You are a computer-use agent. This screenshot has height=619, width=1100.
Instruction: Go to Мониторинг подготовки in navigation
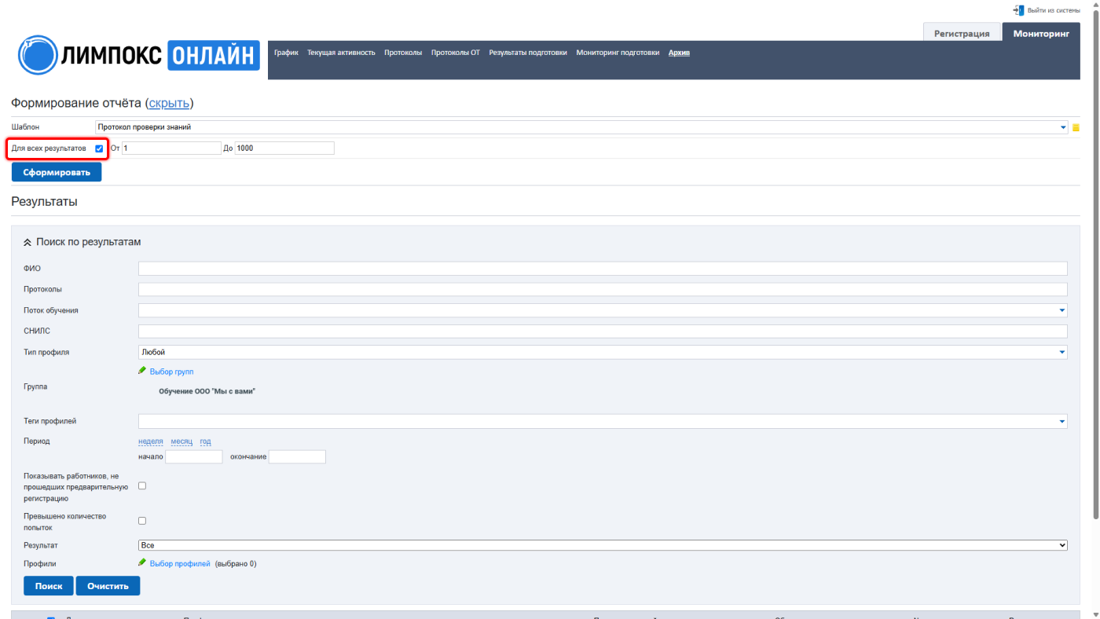[x=618, y=53]
